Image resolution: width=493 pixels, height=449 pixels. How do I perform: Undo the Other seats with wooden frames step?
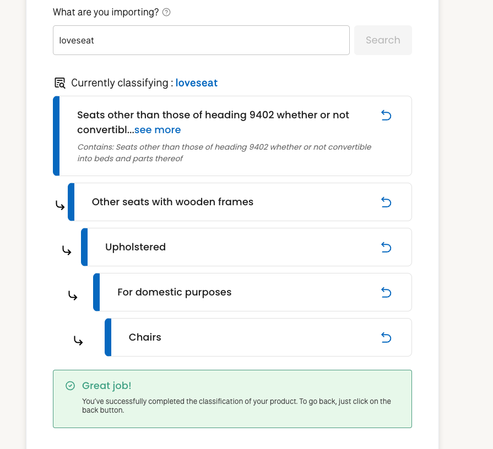tap(386, 202)
